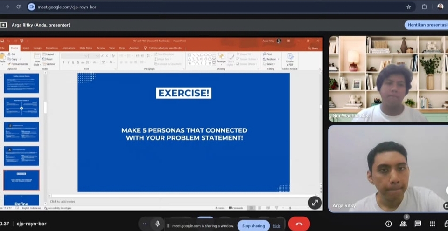Screen dimensions: 448x231
Task: Open Meet more options three-dot button
Action: 145,224
